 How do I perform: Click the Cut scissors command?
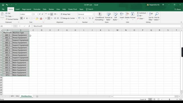pyautogui.click(x=8, y=13)
